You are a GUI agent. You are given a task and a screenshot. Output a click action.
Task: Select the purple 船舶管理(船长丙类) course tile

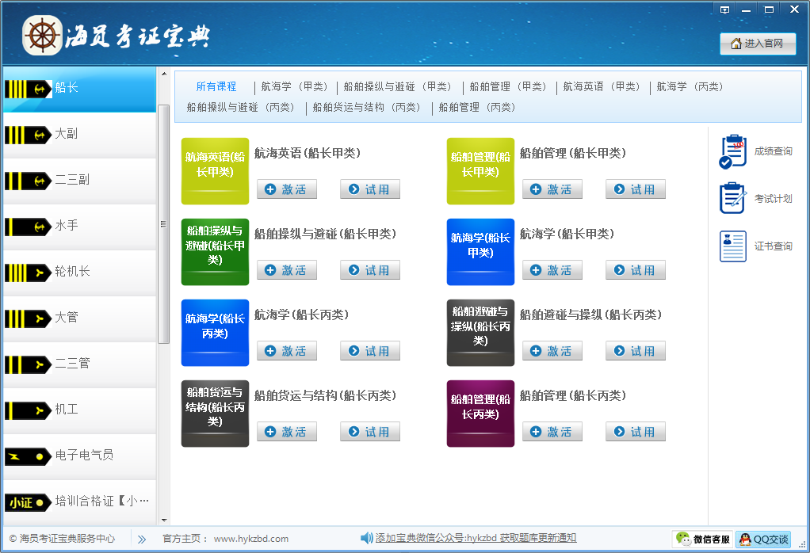click(480, 413)
